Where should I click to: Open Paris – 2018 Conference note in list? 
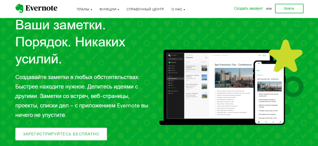click(197, 86)
